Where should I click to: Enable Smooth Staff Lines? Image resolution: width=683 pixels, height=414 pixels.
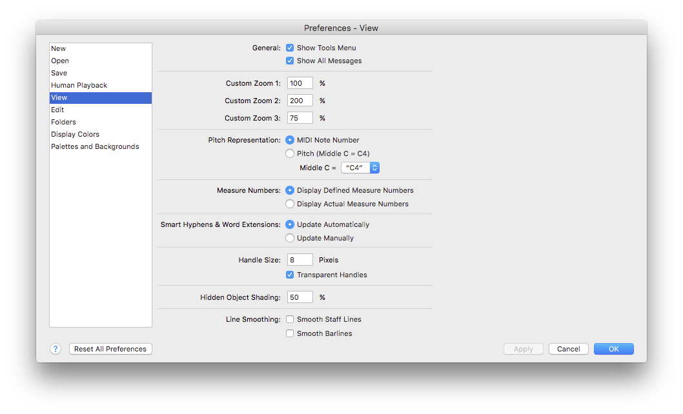tap(290, 319)
